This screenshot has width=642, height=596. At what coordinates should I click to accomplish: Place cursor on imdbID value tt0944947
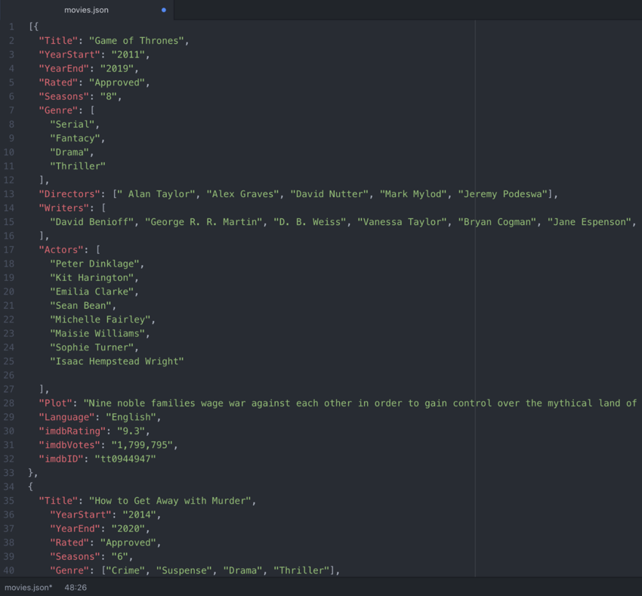pyautogui.click(x=125, y=459)
